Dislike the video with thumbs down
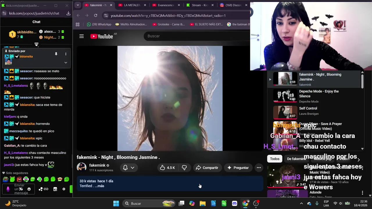 point(184,168)
